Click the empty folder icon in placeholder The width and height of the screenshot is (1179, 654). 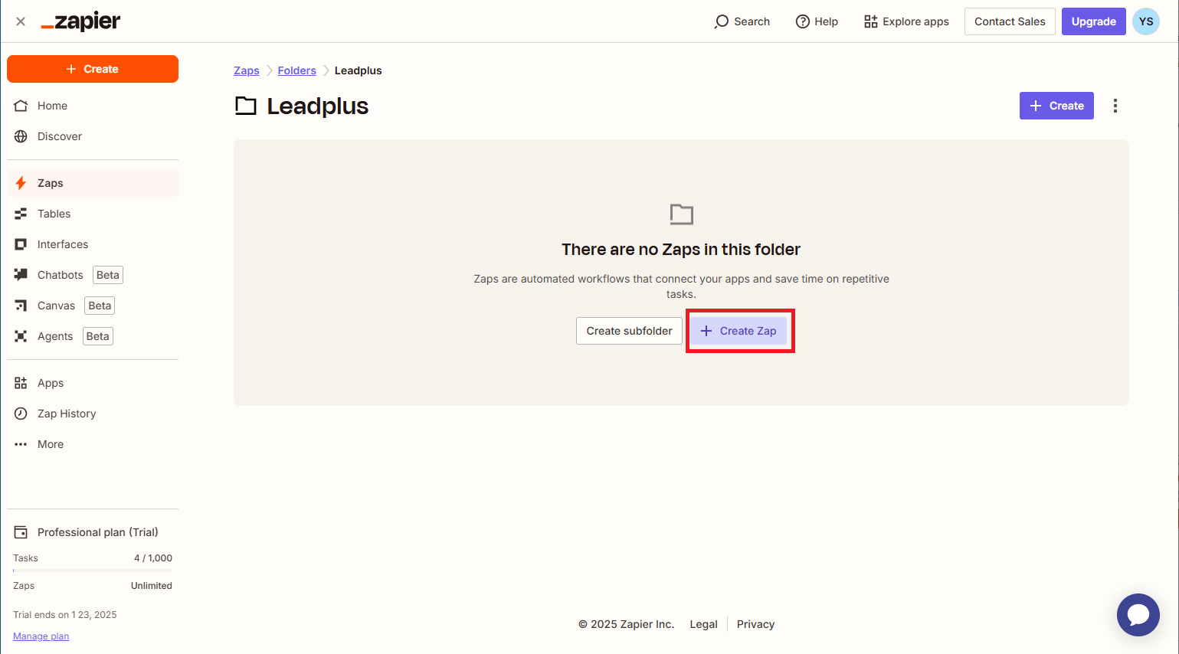(x=681, y=214)
